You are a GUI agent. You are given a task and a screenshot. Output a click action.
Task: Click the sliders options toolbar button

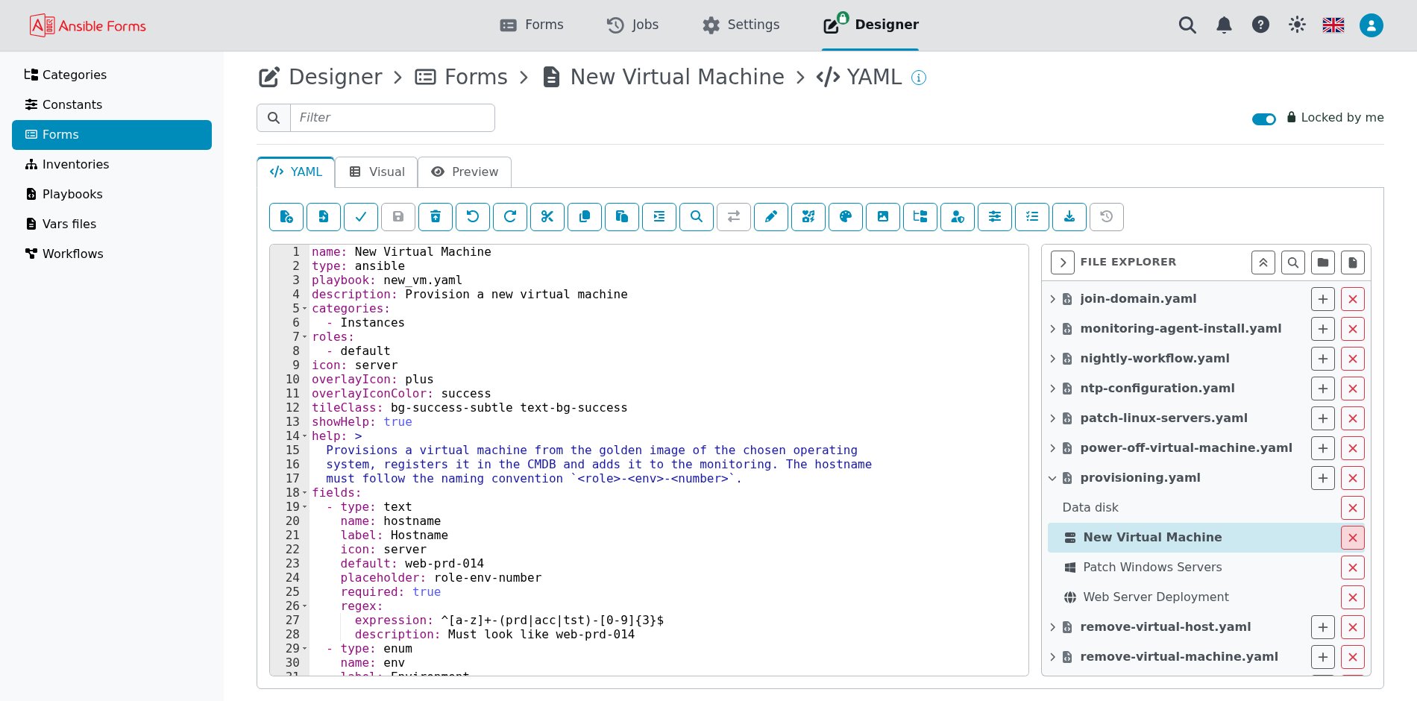[995, 217]
